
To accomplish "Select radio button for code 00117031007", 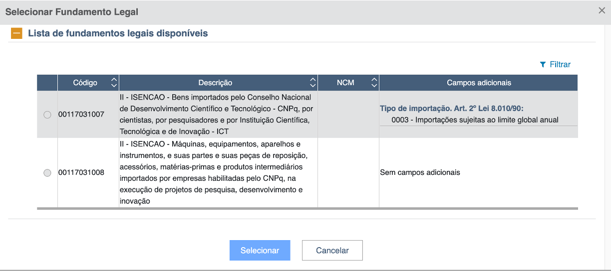I will click(x=47, y=115).
